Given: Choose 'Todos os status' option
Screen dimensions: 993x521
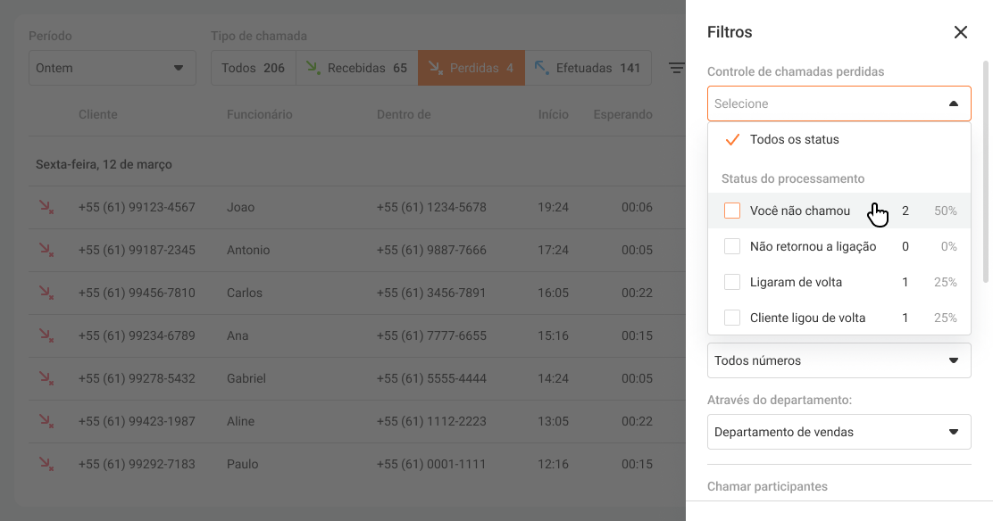Looking at the screenshot, I should click(794, 139).
